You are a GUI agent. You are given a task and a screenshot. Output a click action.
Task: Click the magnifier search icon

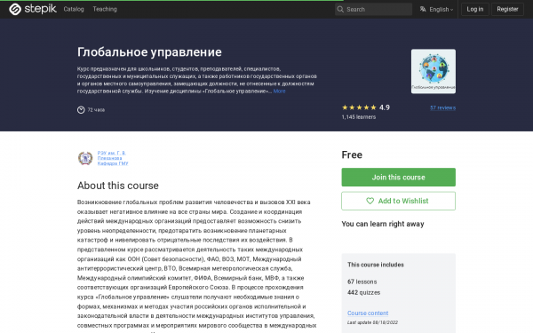coord(340,9)
